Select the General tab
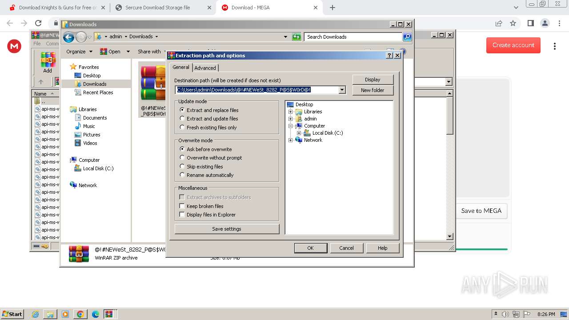Image resolution: width=569 pixels, height=320 pixels. click(x=181, y=67)
